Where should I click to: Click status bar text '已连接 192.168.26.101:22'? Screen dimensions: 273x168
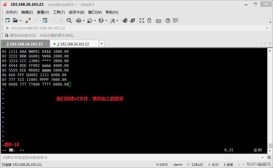[x=22, y=165]
